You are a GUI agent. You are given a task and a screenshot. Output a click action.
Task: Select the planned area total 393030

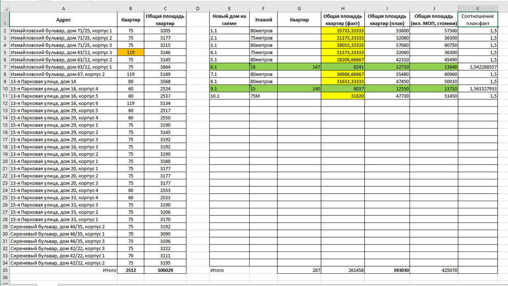tap(387, 270)
